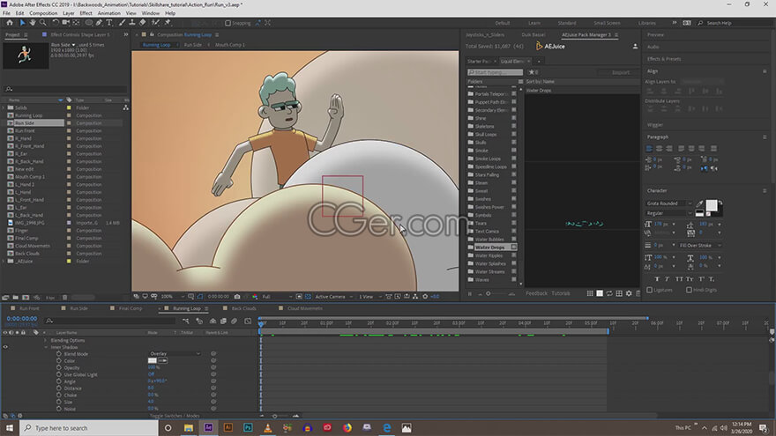
Task: Expand Blending Options group
Action: pos(46,341)
